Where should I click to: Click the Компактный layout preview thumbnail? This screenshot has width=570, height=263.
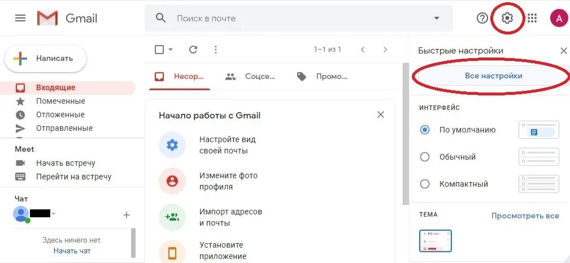[x=539, y=184]
